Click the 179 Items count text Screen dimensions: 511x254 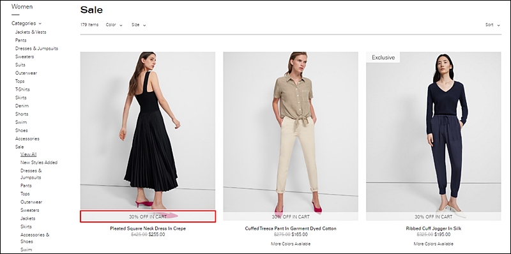pyautogui.click(x=89, y=25)
